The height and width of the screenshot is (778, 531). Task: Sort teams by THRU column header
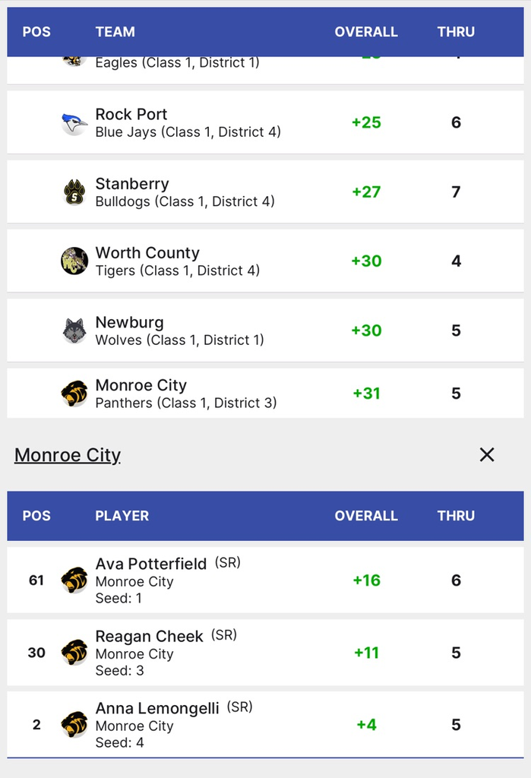(456, 32)
